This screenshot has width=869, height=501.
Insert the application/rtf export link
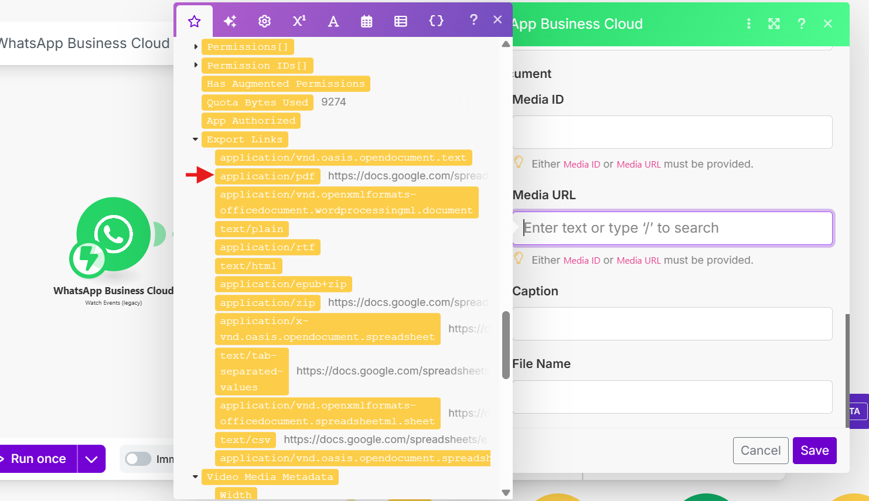tap(267, 247)
